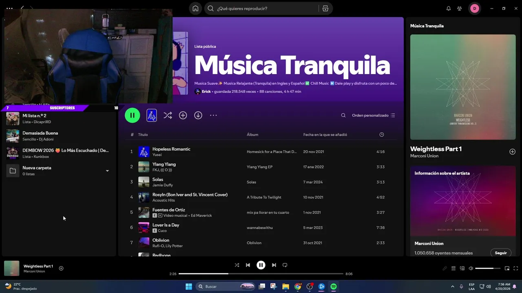Select the track 'Fuentes de Ortiz'

[x=169, y=210]
